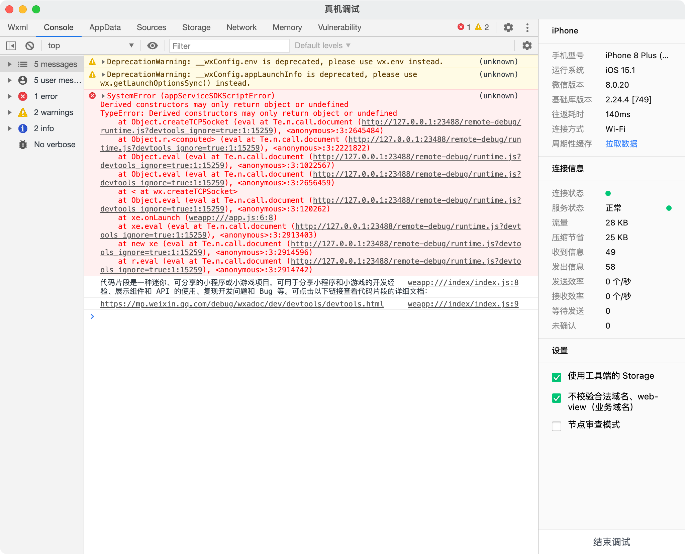The width and height of the screenshot is (685, 554).
Task: Switch to the AppData tab
Action: pos(105,27)
